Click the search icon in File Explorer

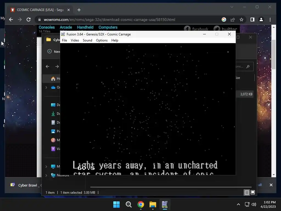(x=248, y=66)
